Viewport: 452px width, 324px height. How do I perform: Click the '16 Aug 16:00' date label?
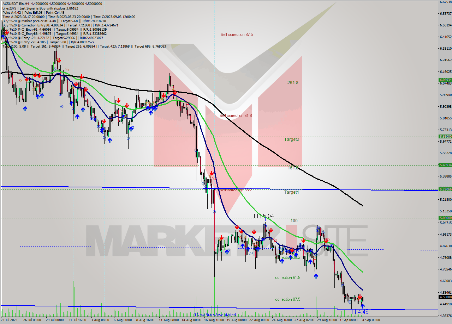coord(214,320)
